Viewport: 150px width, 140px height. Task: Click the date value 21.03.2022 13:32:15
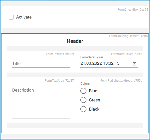[x=100, y=63]
